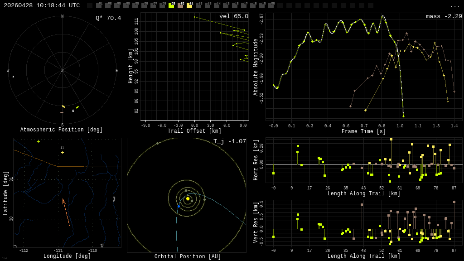This screenshot has width=464, height=261.
Task: Click the vel 65.0 readout
Action: pyautogui.click(x=234, y=16)
